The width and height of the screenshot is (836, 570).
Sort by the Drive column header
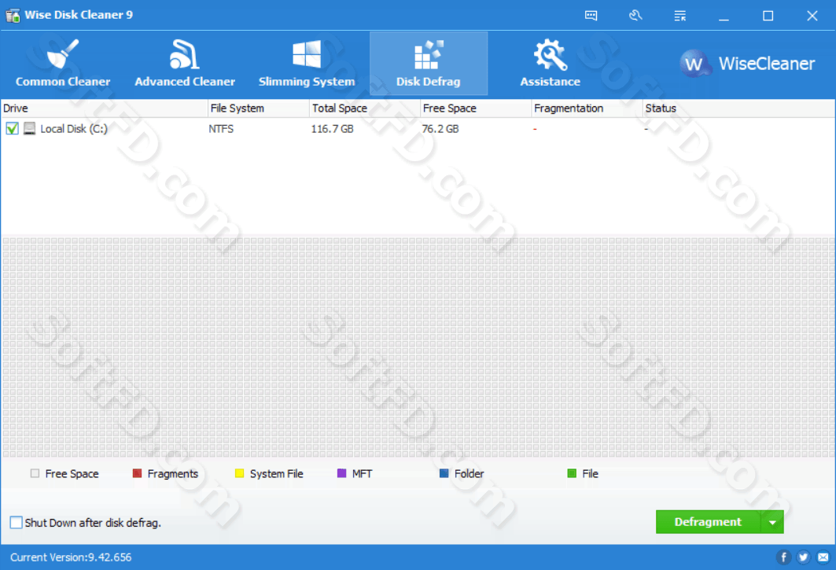pyautogui.click(x=104, y=108)
